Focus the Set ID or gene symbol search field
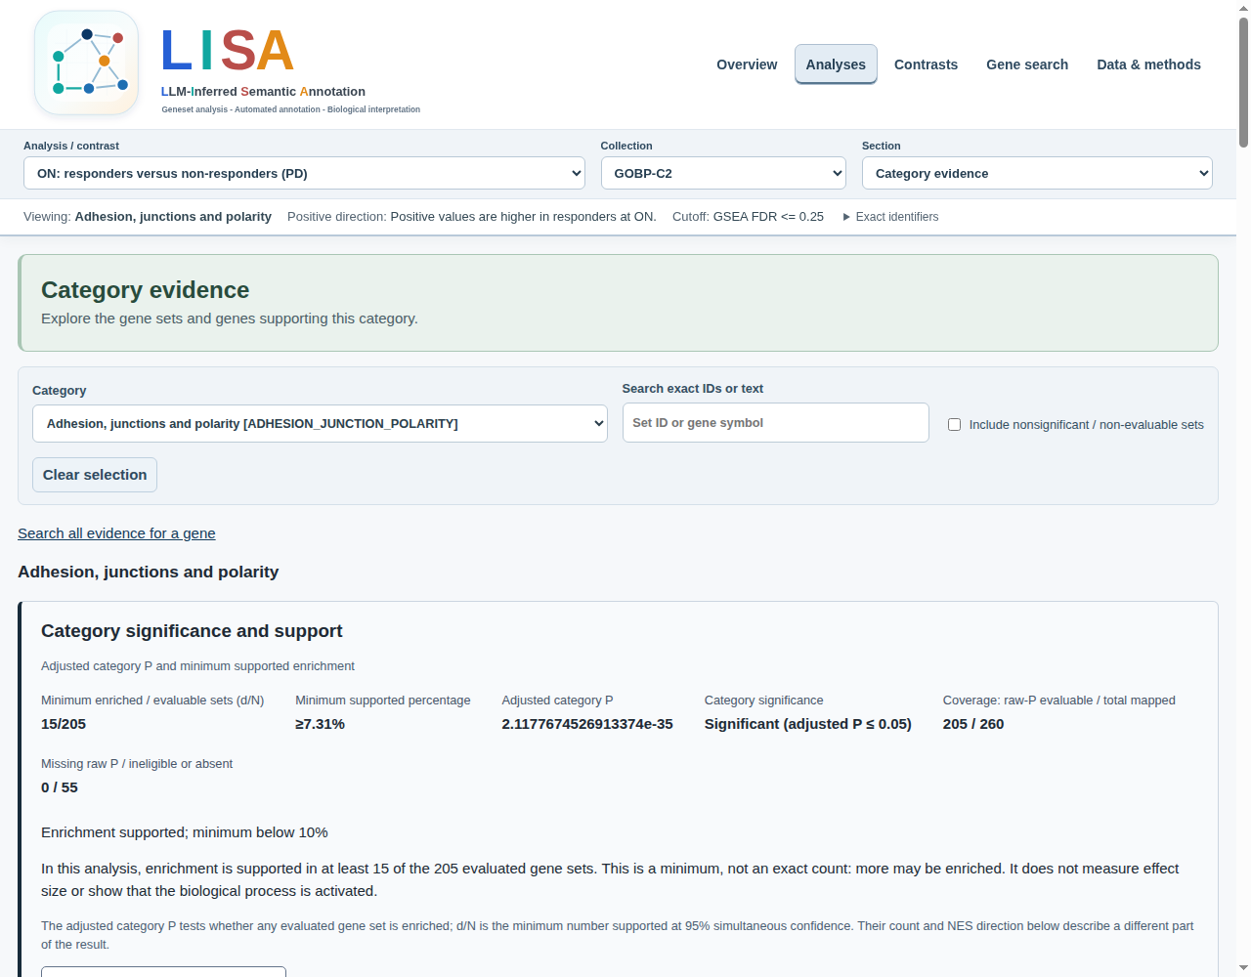1251x977 pixels. click(775, 423)
